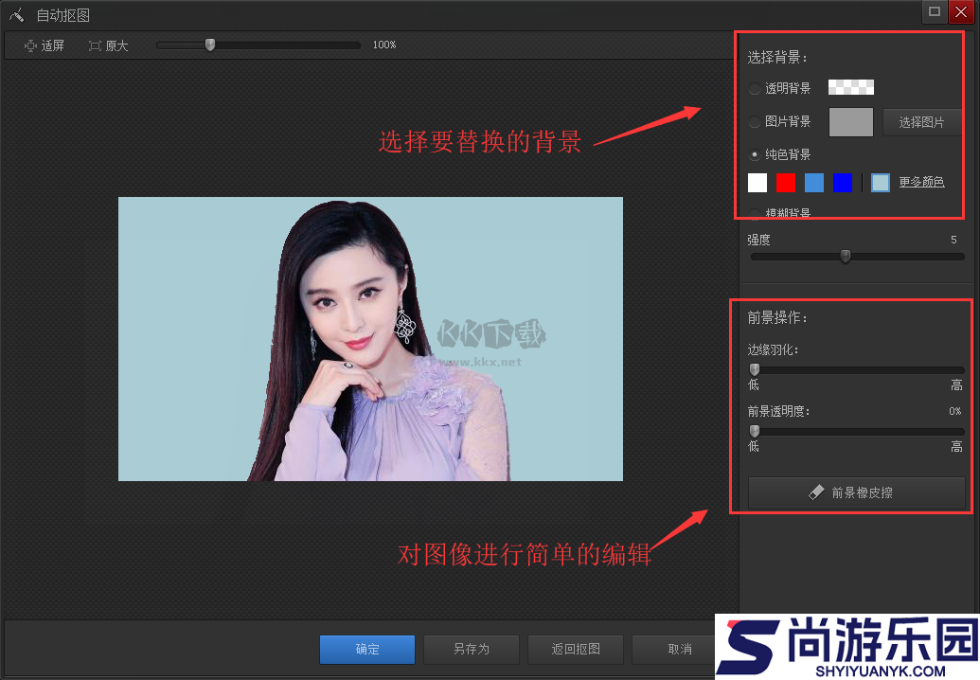Click the 自动抠图 title bar tool icon

tap(17, 14)
